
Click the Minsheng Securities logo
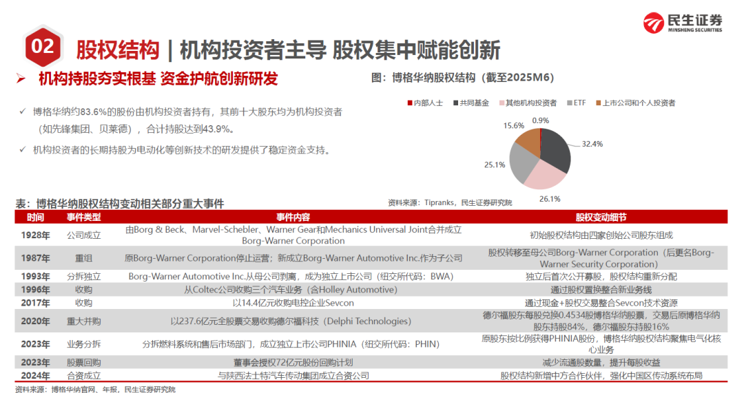(683, 23)
